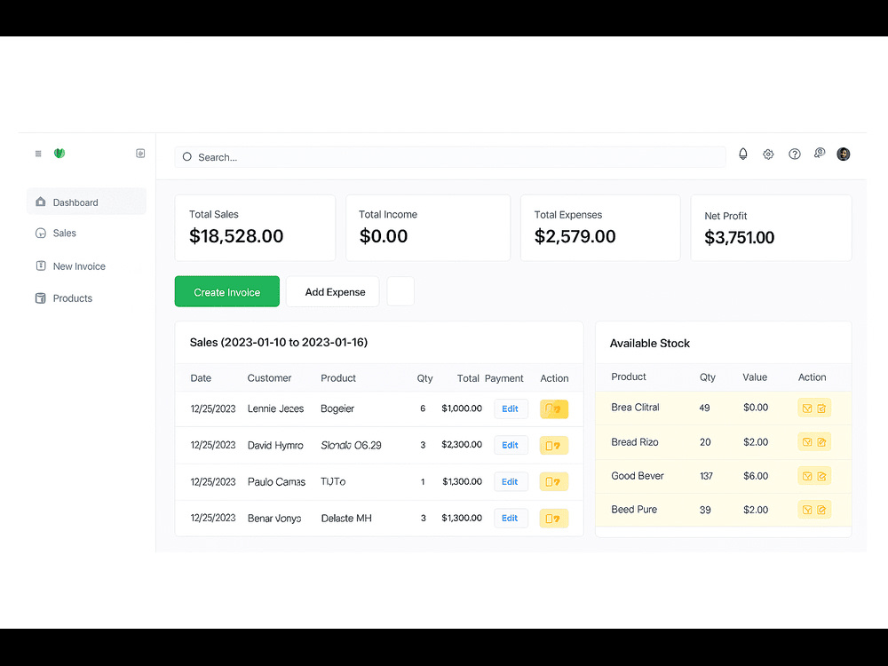Click the Date column header in Sales
This screenshot has height=666, width=888.
pyautogui.click(x=201, y=377)
